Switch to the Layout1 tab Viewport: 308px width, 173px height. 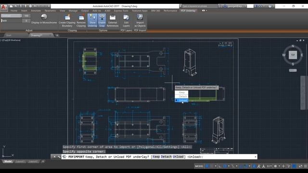(x=20, y=161)
